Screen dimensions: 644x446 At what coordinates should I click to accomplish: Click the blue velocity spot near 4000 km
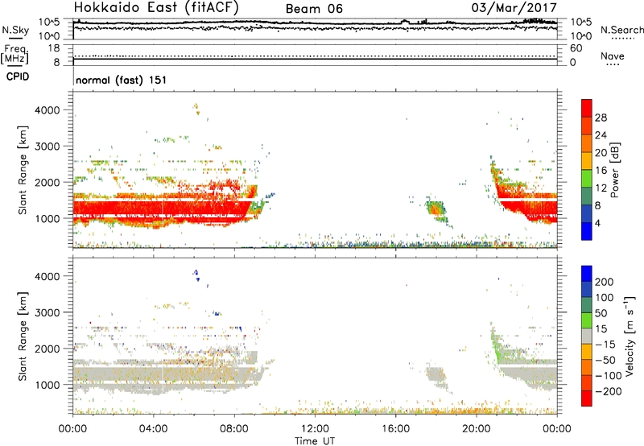pos(196,275)
